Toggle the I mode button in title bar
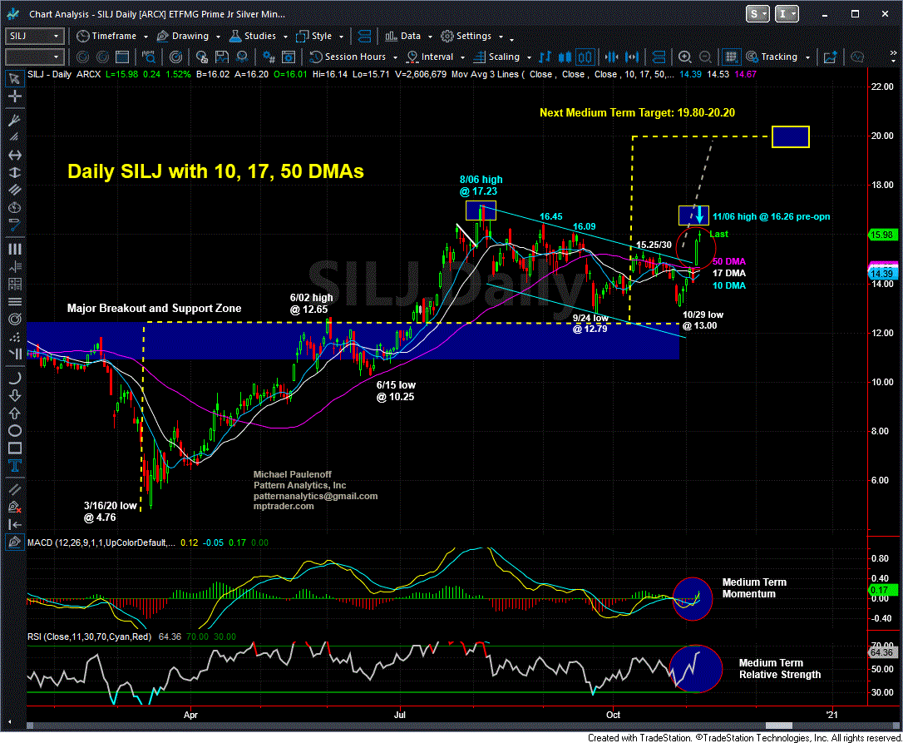903x743 pixels. tap(787, 14)
